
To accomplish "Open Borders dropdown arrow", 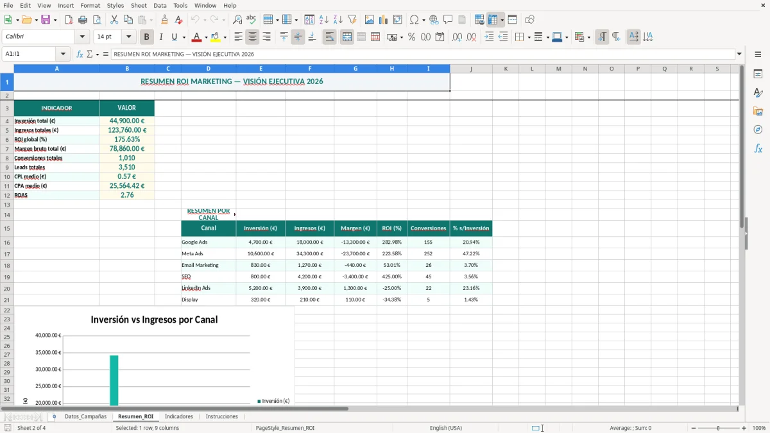I will pyautogui.click(x=528, y=37).
